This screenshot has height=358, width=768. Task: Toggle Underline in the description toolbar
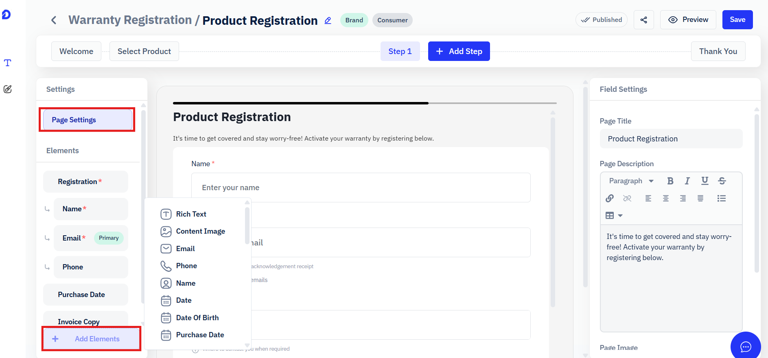tap(705, 181)
